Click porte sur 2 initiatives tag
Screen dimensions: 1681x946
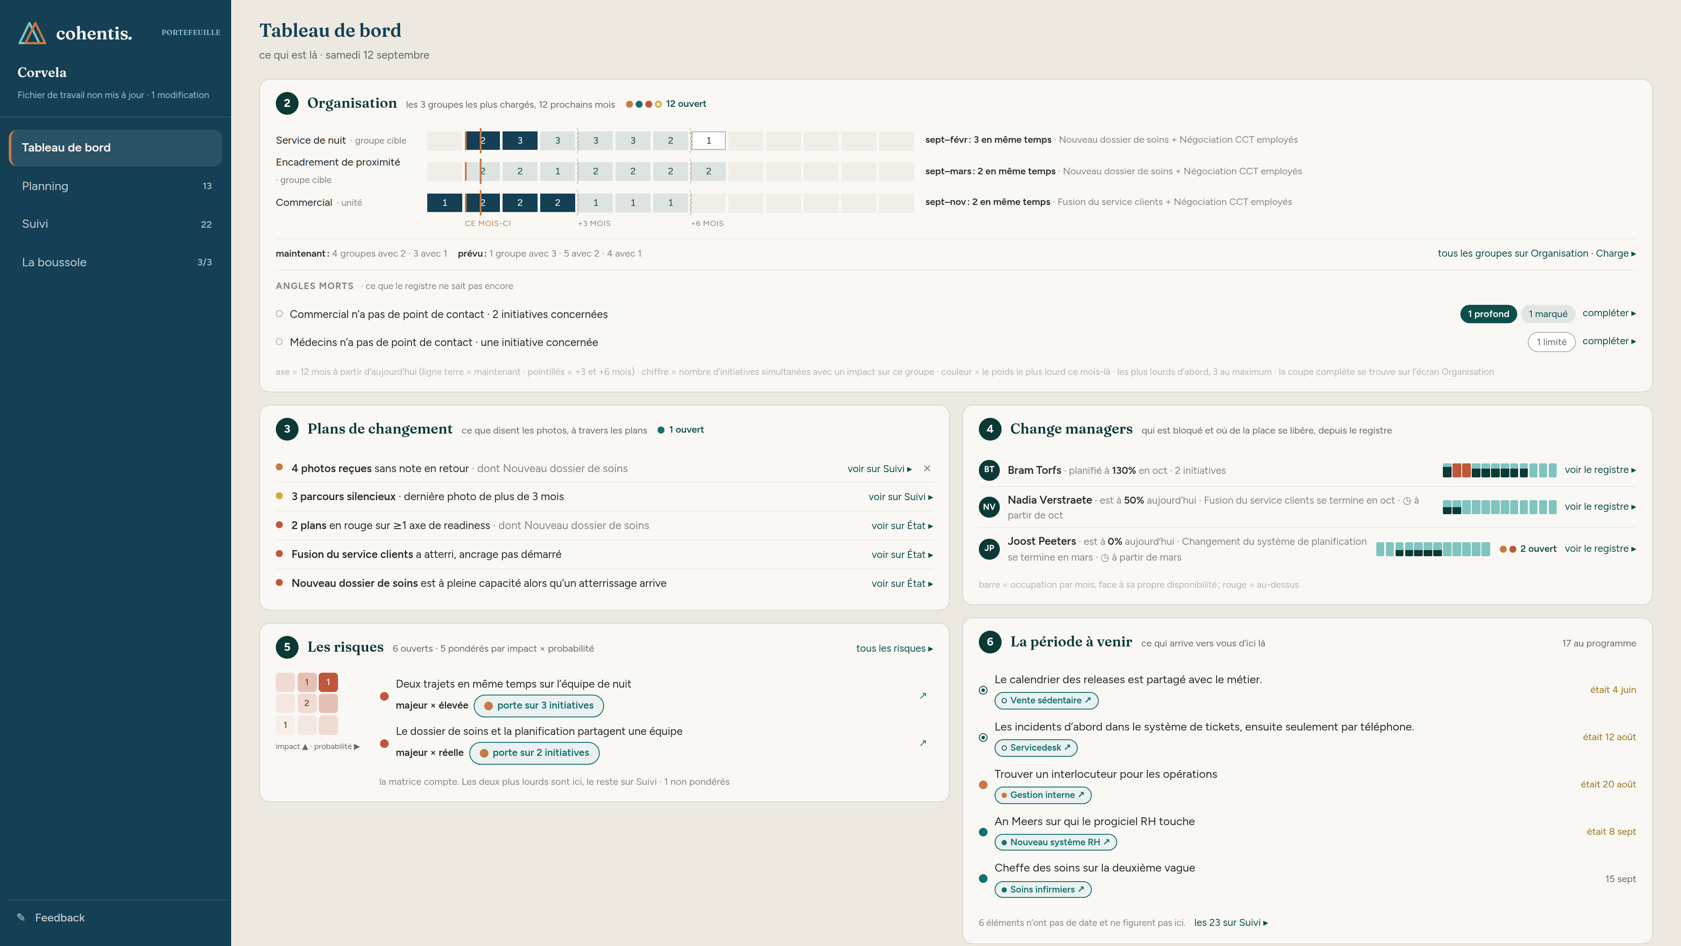(534, 753)
